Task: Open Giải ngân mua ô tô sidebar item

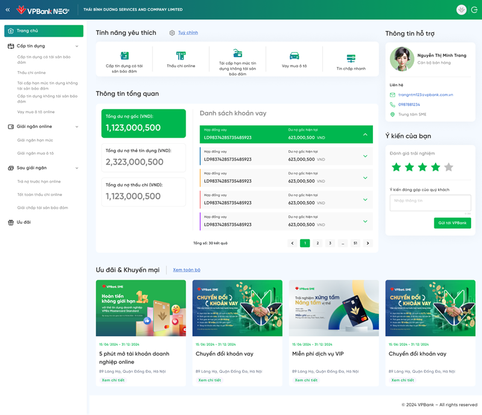Action: (x=36, y=153)
